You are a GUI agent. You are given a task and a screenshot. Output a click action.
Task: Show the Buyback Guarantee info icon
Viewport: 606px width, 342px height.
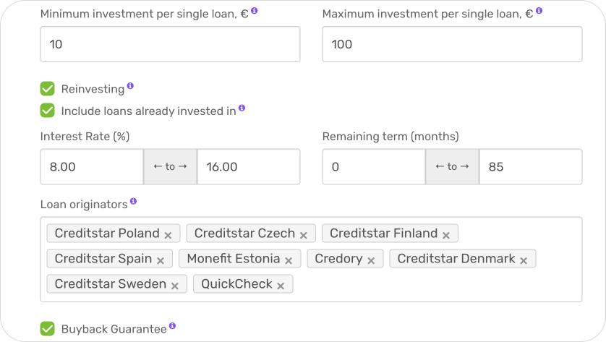(x=172, y=326)
